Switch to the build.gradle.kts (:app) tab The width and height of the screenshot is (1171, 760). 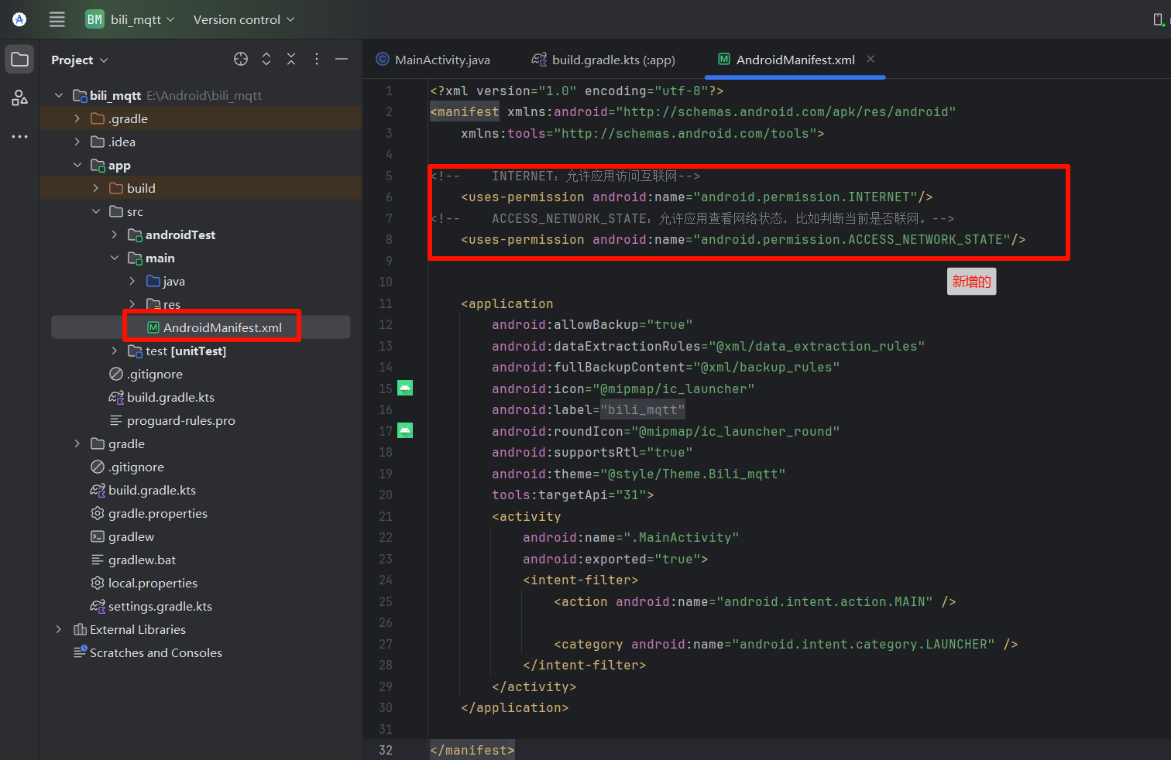[613, 60]
